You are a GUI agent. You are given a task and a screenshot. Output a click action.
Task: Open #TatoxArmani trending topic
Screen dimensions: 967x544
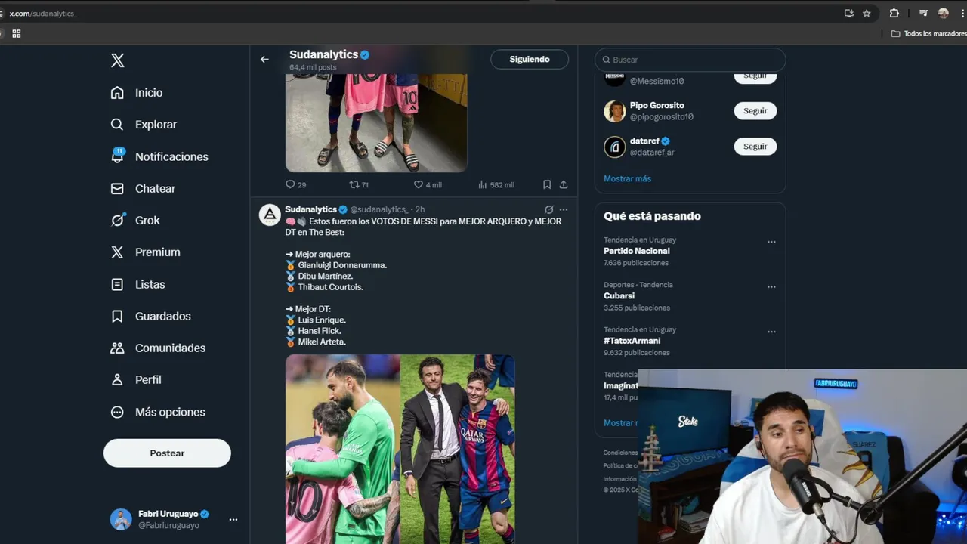[632, 341]
